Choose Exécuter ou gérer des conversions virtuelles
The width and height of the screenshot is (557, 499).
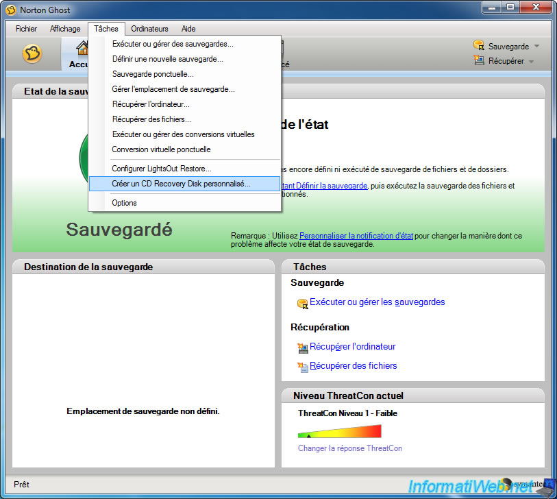point(185,134)
